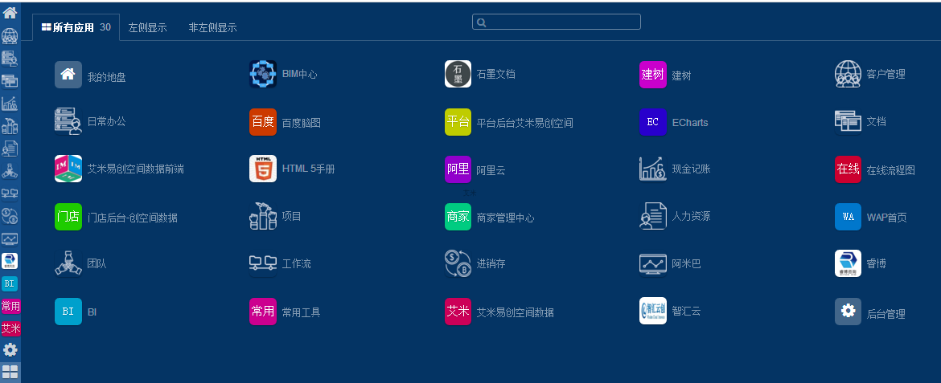Open the 睿博 app icon
Image resolution: width=941 pixels, height=383 pixels.
[x=848, y=263]
